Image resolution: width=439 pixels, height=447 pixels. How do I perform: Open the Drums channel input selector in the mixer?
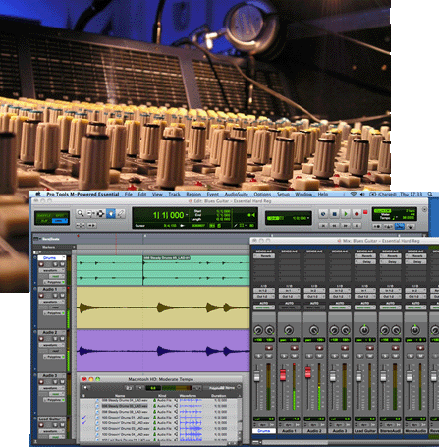pos(264,291)
